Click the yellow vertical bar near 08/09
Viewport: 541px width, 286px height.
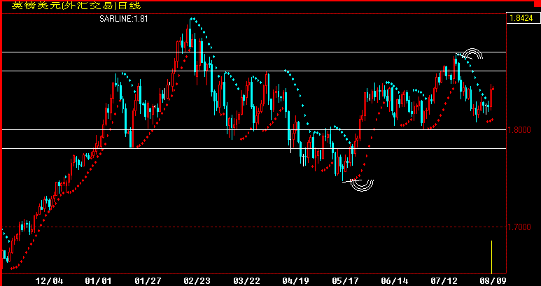tap(492, 257)
